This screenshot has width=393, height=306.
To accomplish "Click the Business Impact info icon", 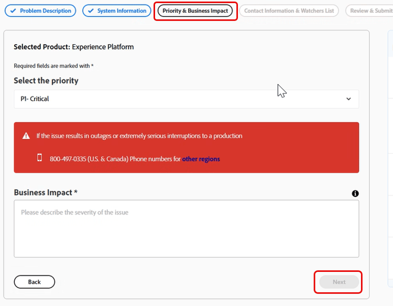I will pos(355,193).
